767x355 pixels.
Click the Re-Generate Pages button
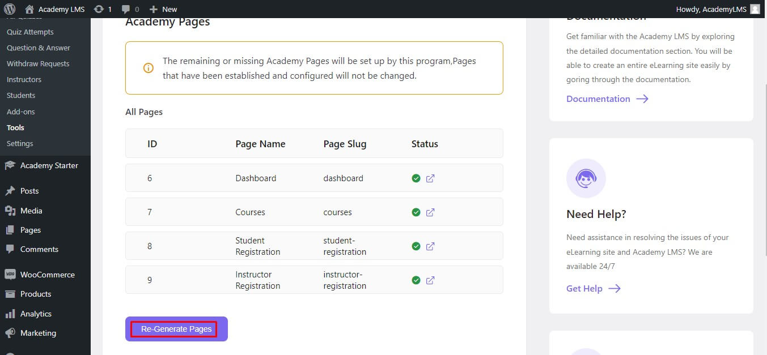(x=176, y=329)
